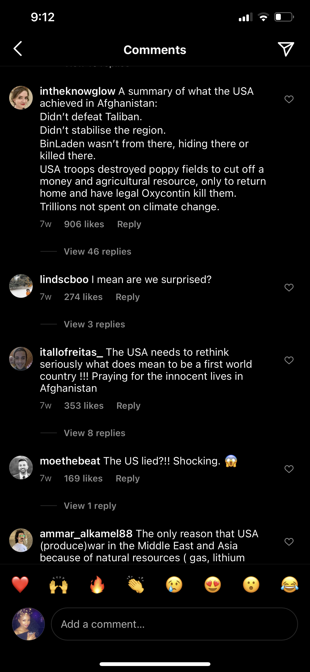Expand View 46 replies
The image size is (310, 672).
click(97, 251)
